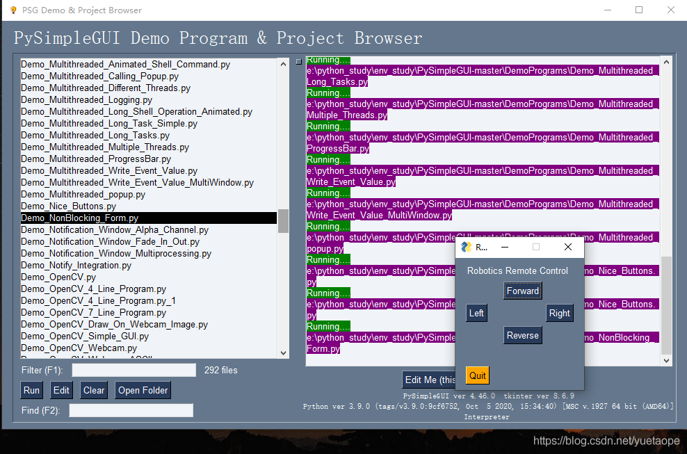The width and height of the screenshot is (687, 454).
Task: Select Demo_Notification_Window_Multiprocessing.py
Action: (149, 254)
